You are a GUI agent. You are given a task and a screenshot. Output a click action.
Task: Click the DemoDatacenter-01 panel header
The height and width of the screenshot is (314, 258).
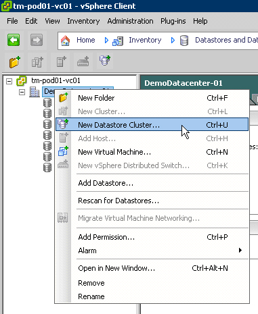(184, 83)
